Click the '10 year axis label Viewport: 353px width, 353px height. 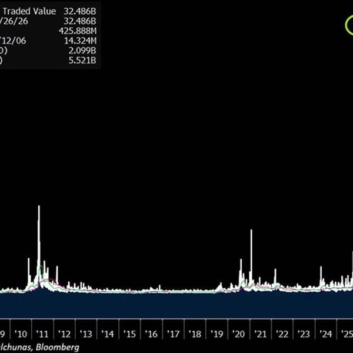[x=21, y=334]
